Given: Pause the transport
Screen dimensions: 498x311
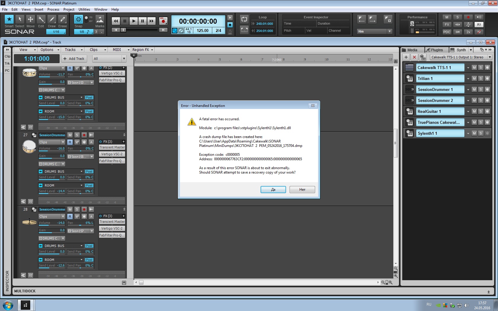Looking at the screenshot, I should click(x=143, y=21).
